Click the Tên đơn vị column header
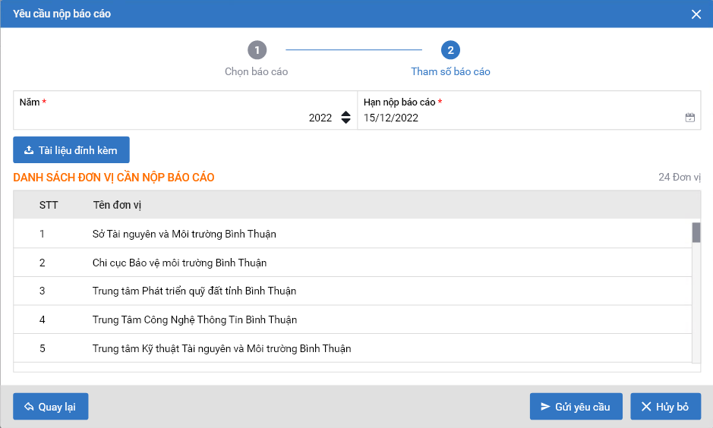 pos(117,205)
